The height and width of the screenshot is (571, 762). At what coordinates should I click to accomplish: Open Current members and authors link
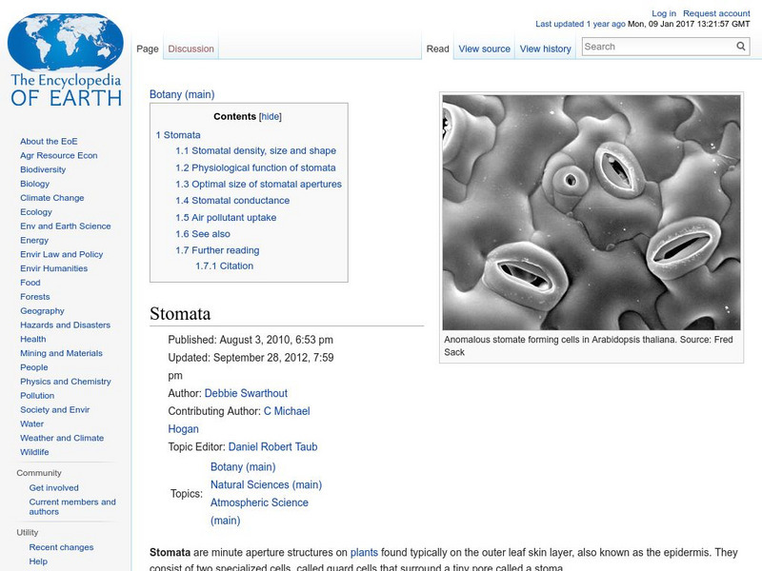coord(72,506)
